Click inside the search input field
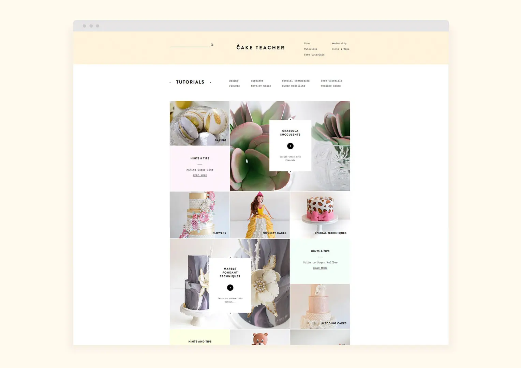This screenshot has width=521, height=368. point(189,44)
